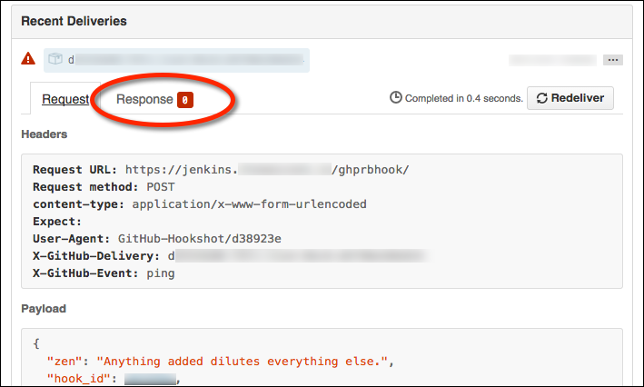Viewport: 644px width, 387px height.
Task: Click the package delivery icon
Action: click(x=55, y=59)
